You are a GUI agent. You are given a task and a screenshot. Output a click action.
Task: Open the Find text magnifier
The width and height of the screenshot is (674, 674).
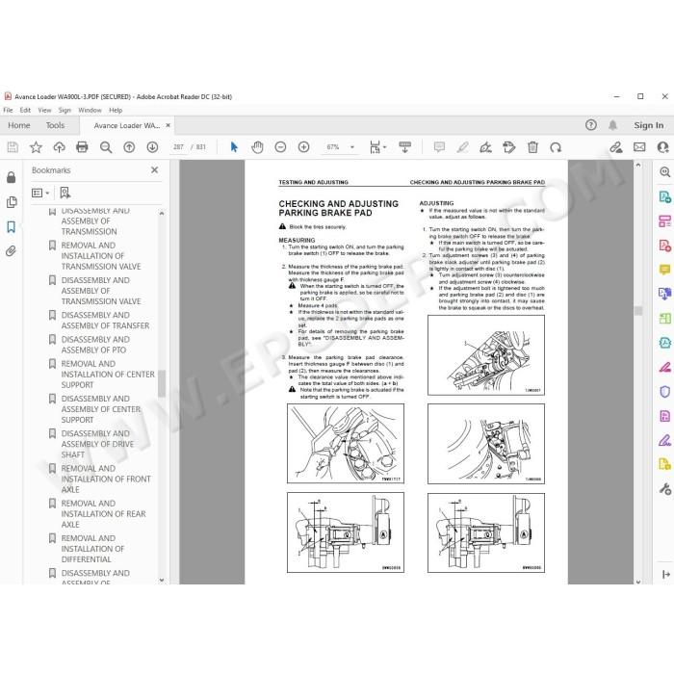pos(106,147)
